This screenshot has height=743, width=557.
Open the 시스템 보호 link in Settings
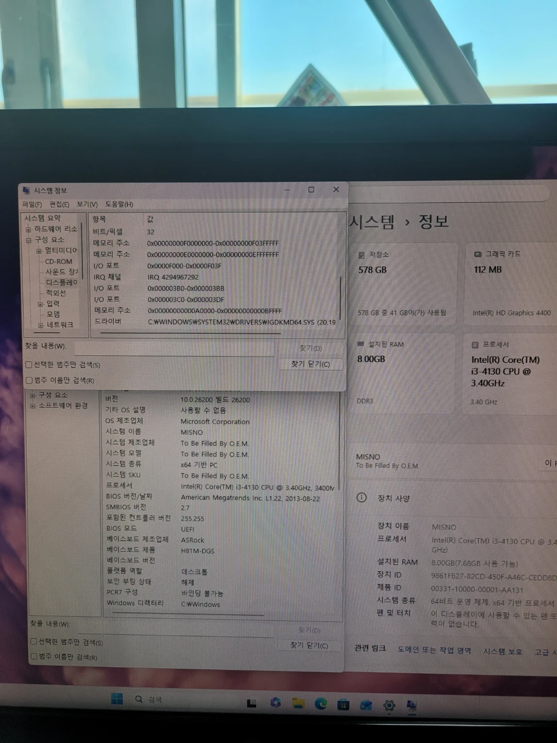click(502, 651)
